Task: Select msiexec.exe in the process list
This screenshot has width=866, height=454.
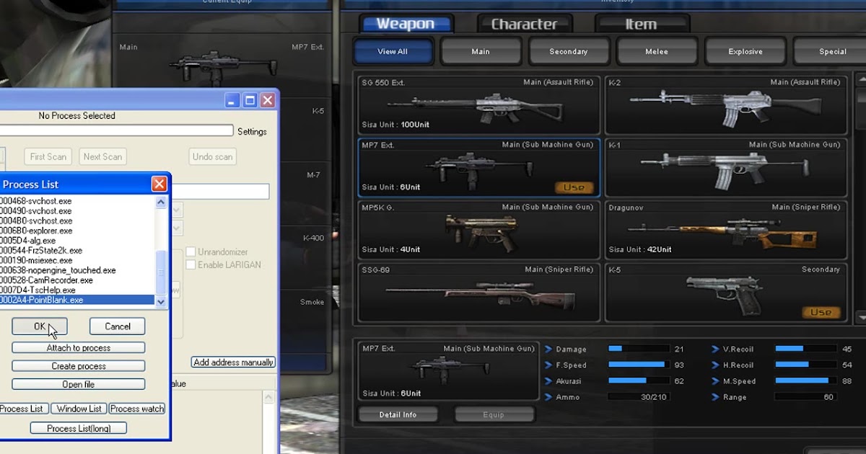Action: pyautogui.click(x=77, y=260)
